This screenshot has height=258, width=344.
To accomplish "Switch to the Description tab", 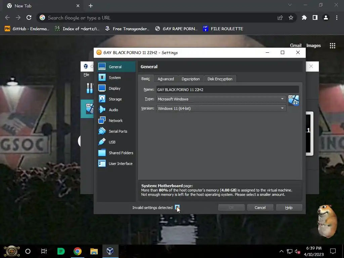I will (x=191, y=79).
